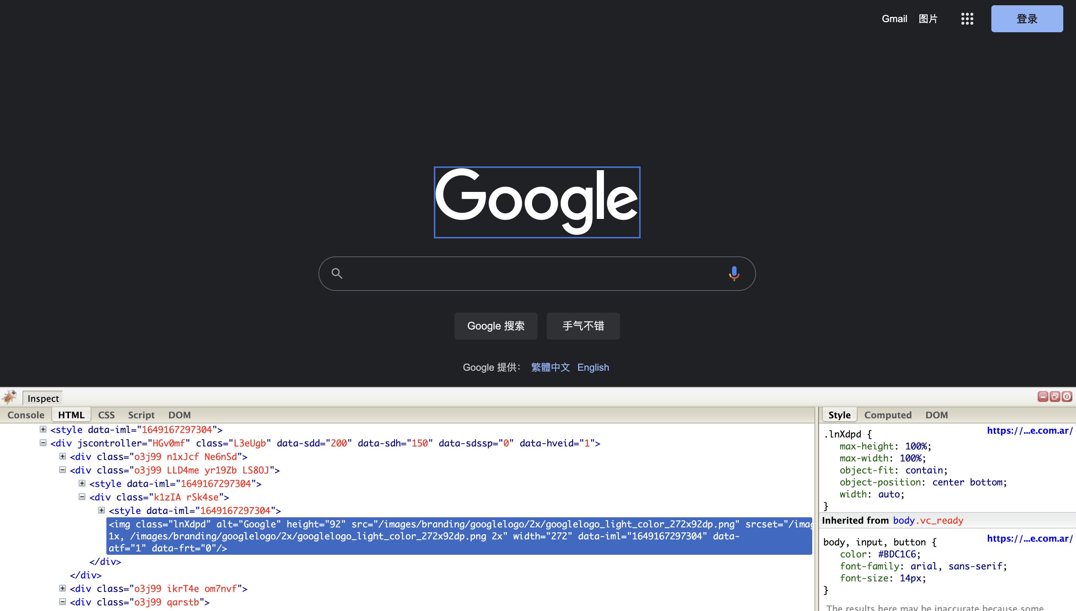The image size is (1076, 611).
Task: Click the magnifier icon in search box
Action: pyautogui.click(x=337, y=274)
